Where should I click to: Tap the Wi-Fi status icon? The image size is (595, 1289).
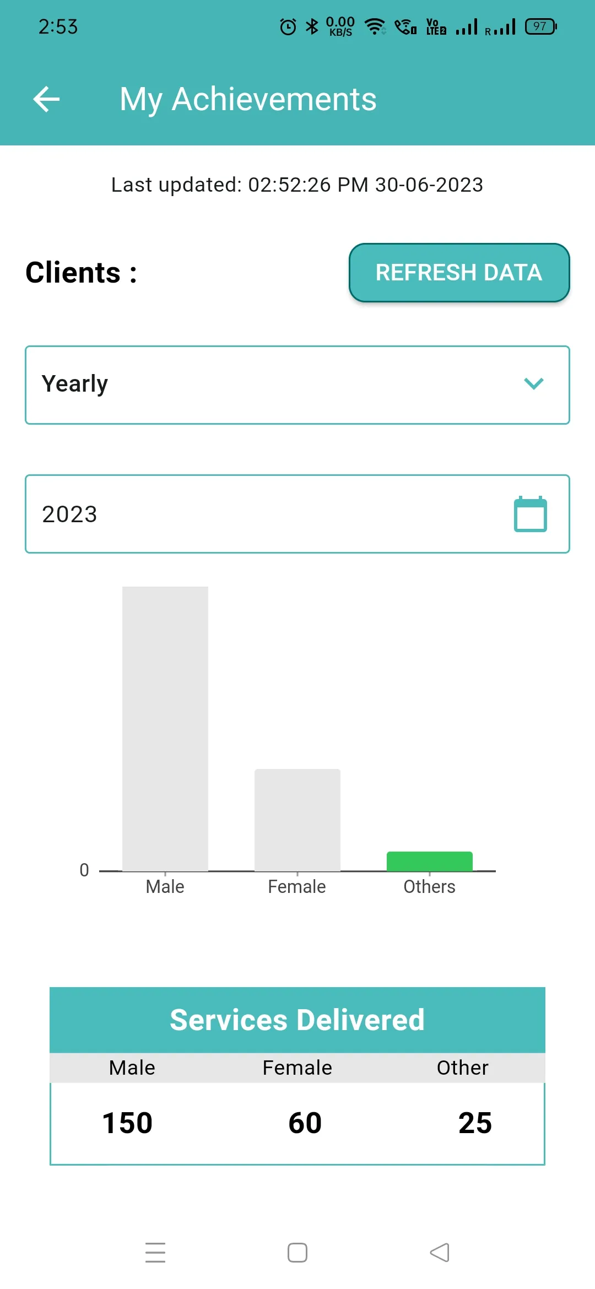point(375,26)
